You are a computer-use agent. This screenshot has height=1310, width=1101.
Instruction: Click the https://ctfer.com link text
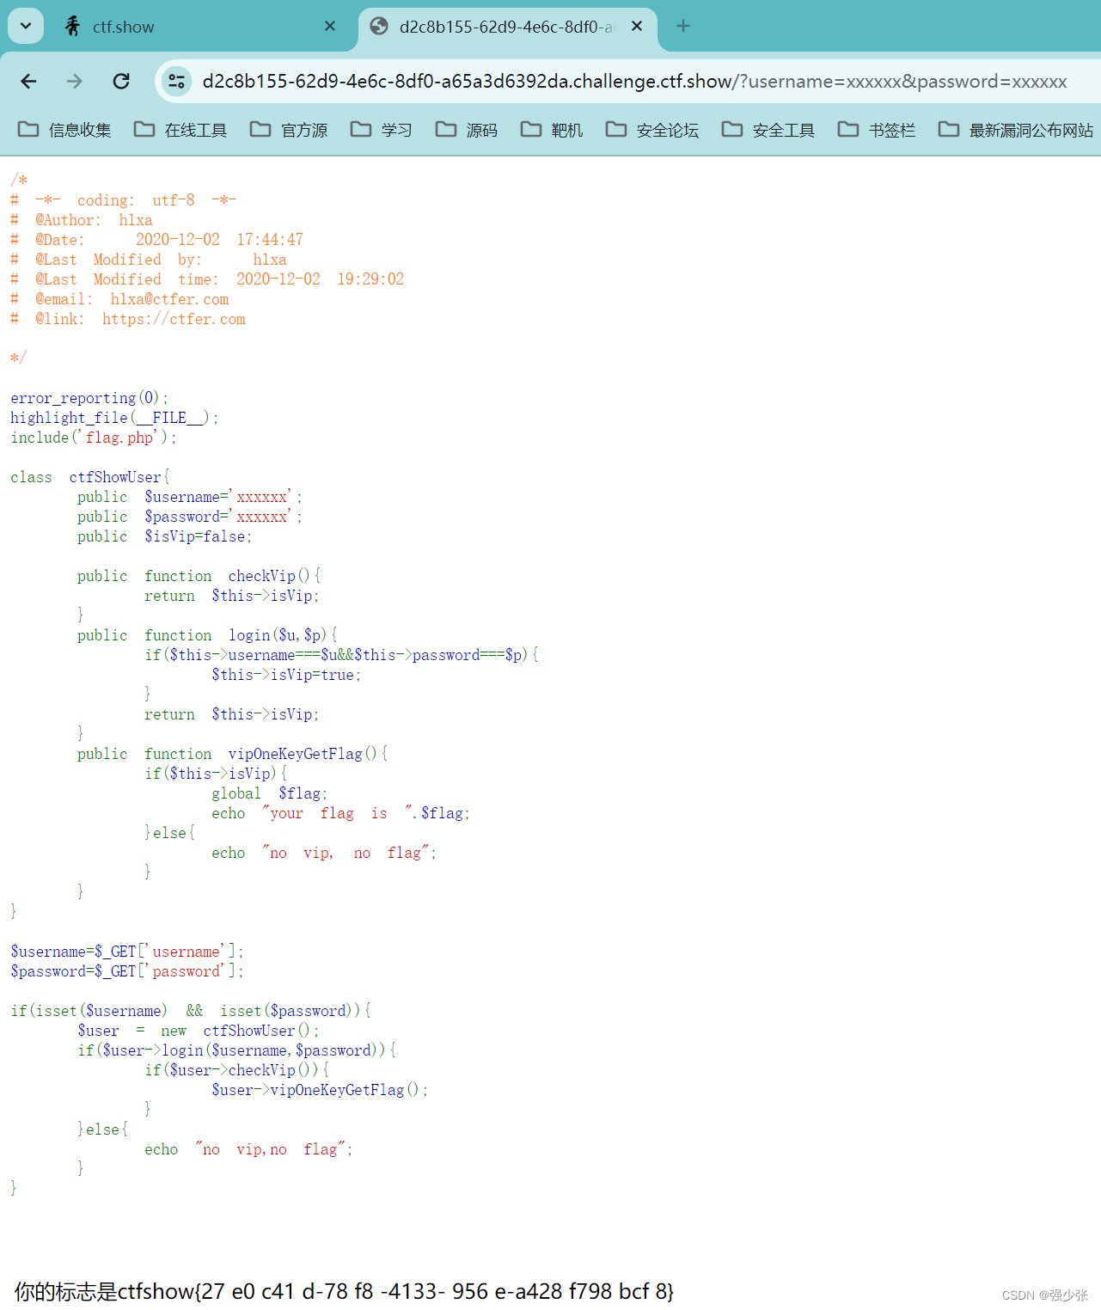click(x=174, y=319)
